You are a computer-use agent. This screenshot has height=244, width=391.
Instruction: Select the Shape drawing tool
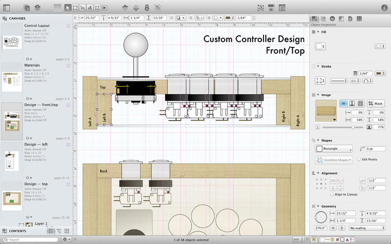tap(75, 8)
